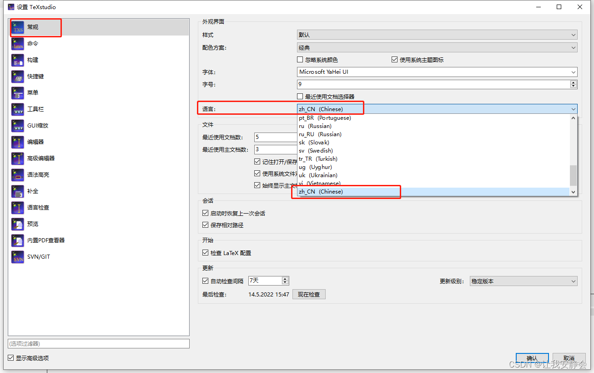Open the 更新级别 dropdown 稳定版本
This screenshot has width=594, height=373.
[524, 281]
